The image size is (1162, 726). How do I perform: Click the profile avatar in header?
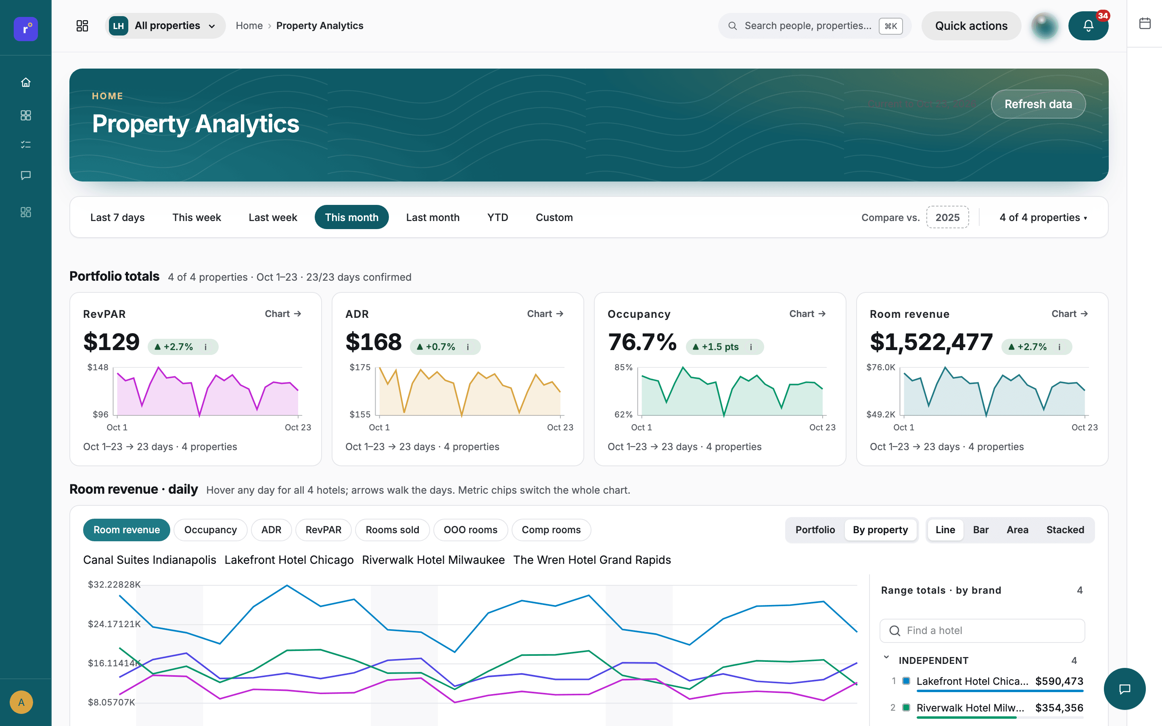[x=1044, y=26]
